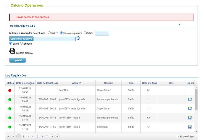Click 15/04/2021 17:50 conclusion date cell

[x=47, y=127]
